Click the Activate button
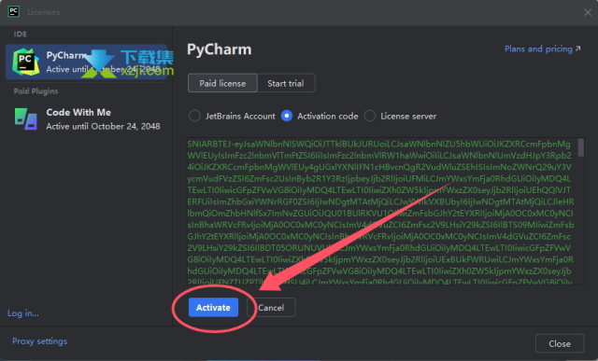 213,307
